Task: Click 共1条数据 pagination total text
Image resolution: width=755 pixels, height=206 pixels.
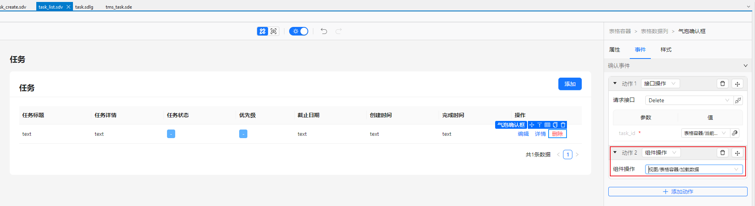Action: coord(538,154)
